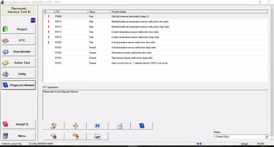Switch to the Active Test section
The width and height of the screenshot is (274, 147).
pyautogui.click(x=19, y=63)
